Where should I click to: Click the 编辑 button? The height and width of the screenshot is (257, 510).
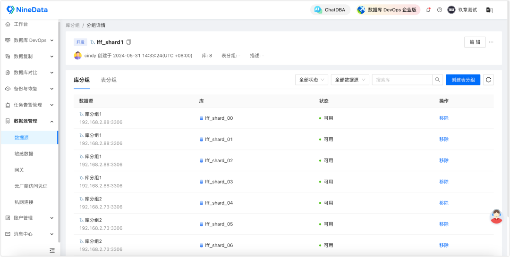475,42
